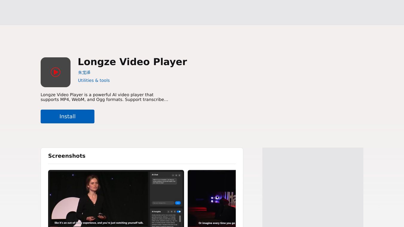Click the "Screenshots" section heading
Screen dimensions: 404x227
(67, 156)
